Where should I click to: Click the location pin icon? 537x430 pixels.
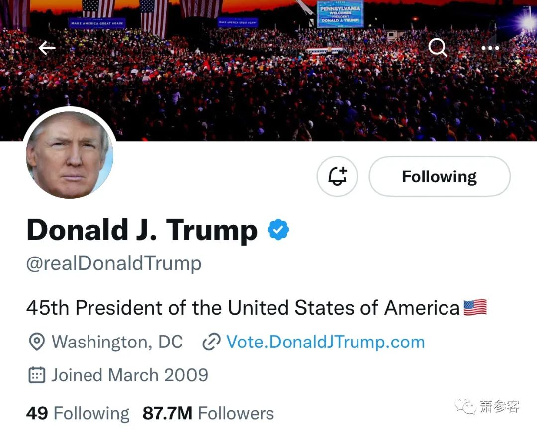[37, 342]
